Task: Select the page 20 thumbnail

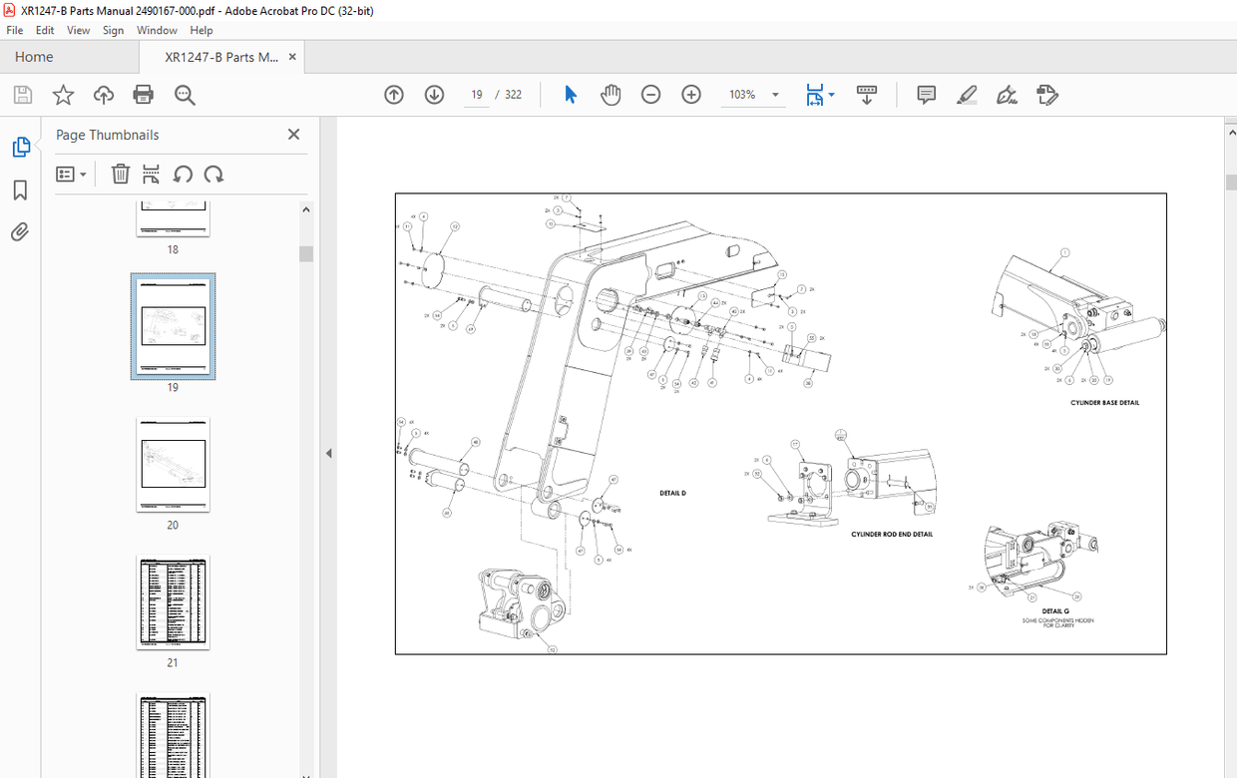Action: [173, 465]
